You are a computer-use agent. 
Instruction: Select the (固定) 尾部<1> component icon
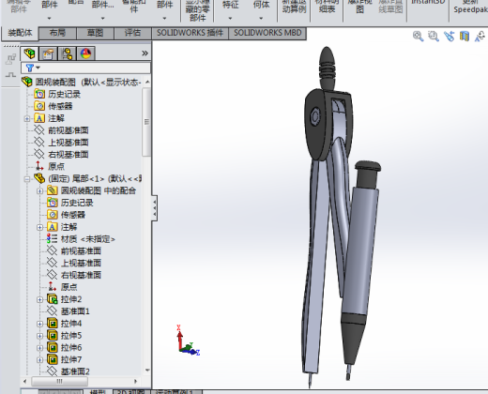coord(39,178)
